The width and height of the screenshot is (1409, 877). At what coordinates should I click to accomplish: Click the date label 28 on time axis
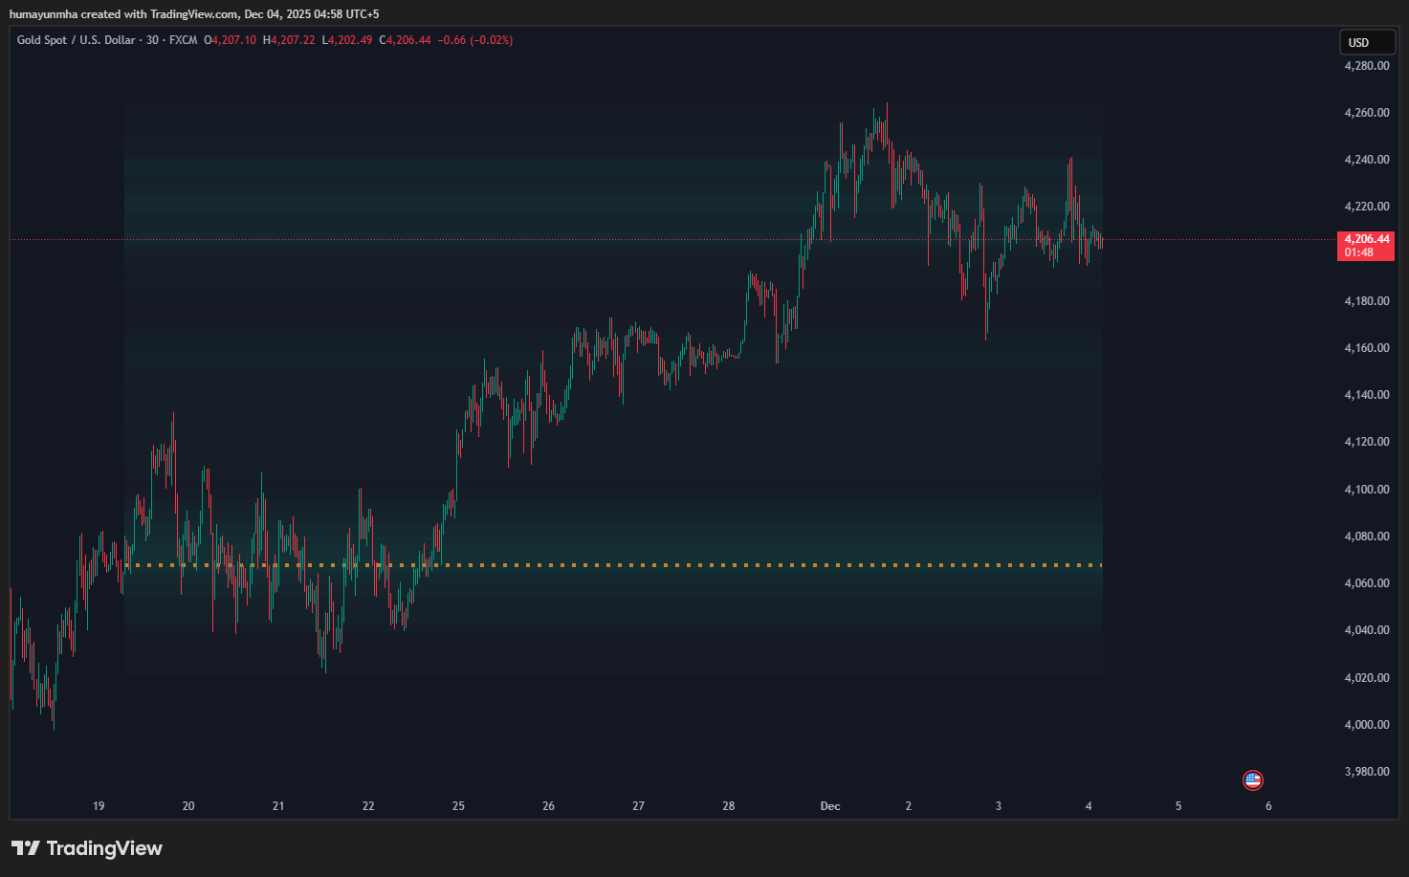tap(729, 806)
